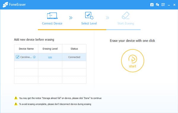Click the Device Name column header
The width and height of the screenshot is (178, 113).
point(26,49)
